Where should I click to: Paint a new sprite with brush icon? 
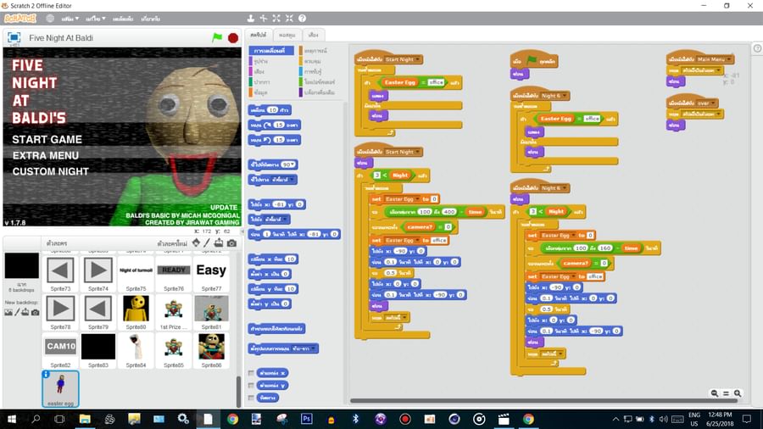(x=207, y=242)
